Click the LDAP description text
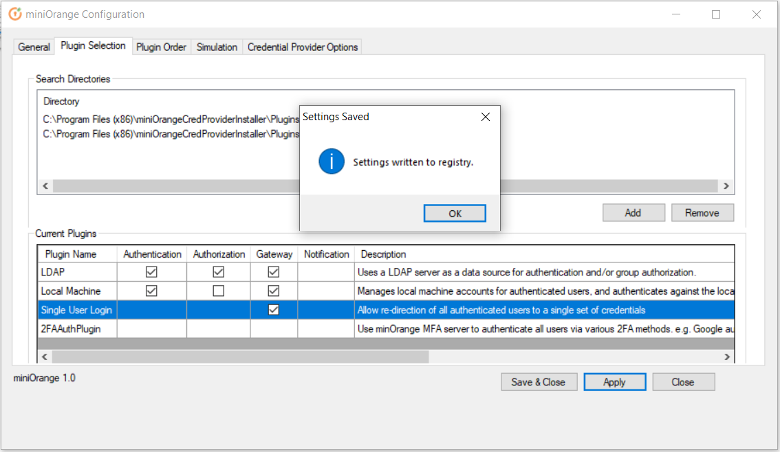Screen dimensions: 780x452 tap(526, 272)
